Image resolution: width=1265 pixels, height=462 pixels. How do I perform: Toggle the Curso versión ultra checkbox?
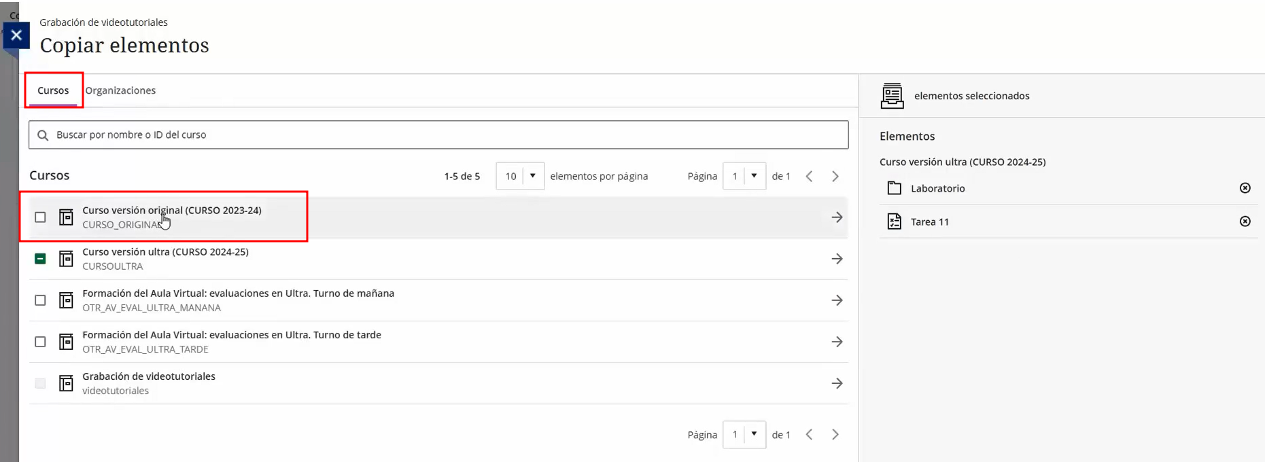click(41, 259)
